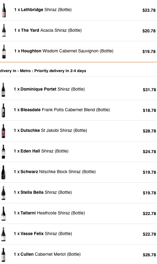The width and height of the screenshot is (157, 264).
Task: Click the Lethbridge Shiraz bottle thumbnail
Action: pos(4,10)
